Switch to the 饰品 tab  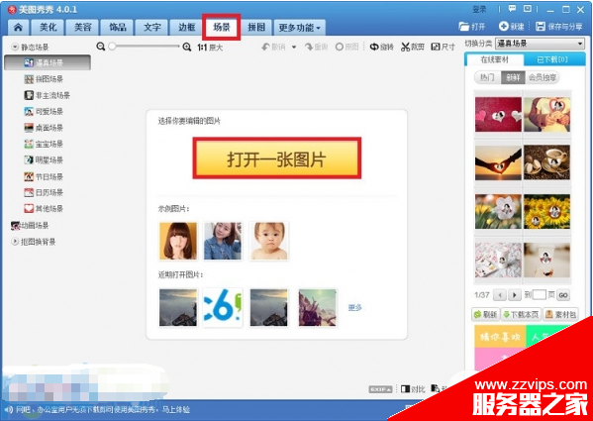coord(117,28)
